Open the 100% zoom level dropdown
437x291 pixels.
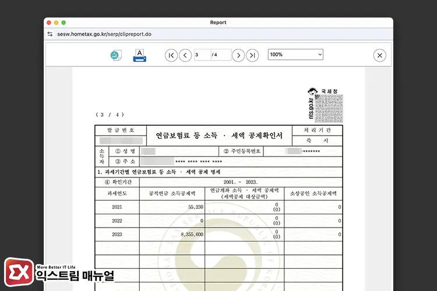[295, 55]
